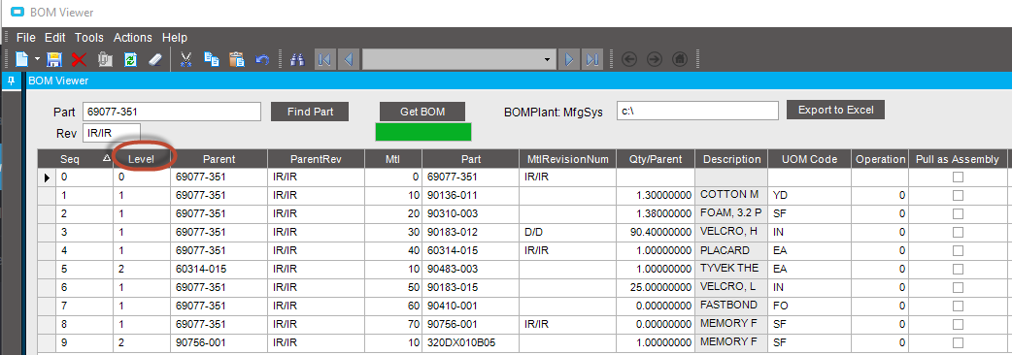Sort by the UOM Code column header

click(x=809, y=159)
